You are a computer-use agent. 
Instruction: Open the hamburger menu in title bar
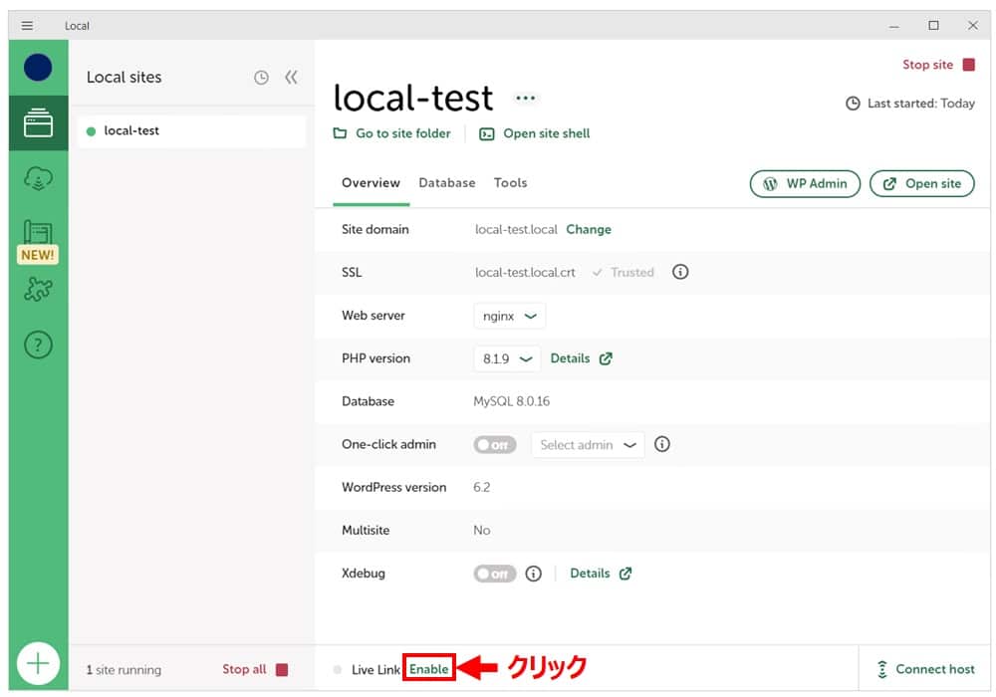(x=27, y=26)
